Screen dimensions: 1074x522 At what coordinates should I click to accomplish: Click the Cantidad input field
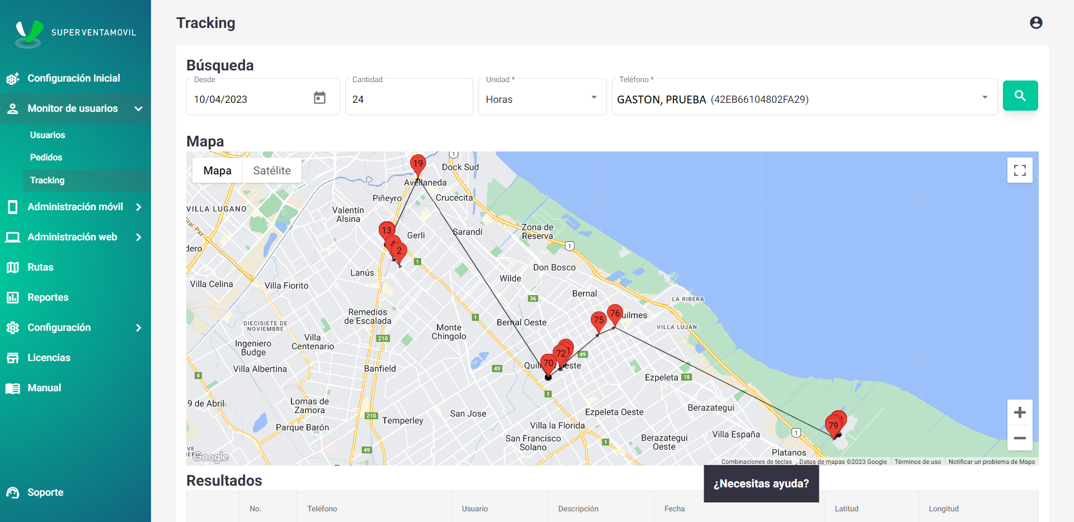(x=409, y=97)
